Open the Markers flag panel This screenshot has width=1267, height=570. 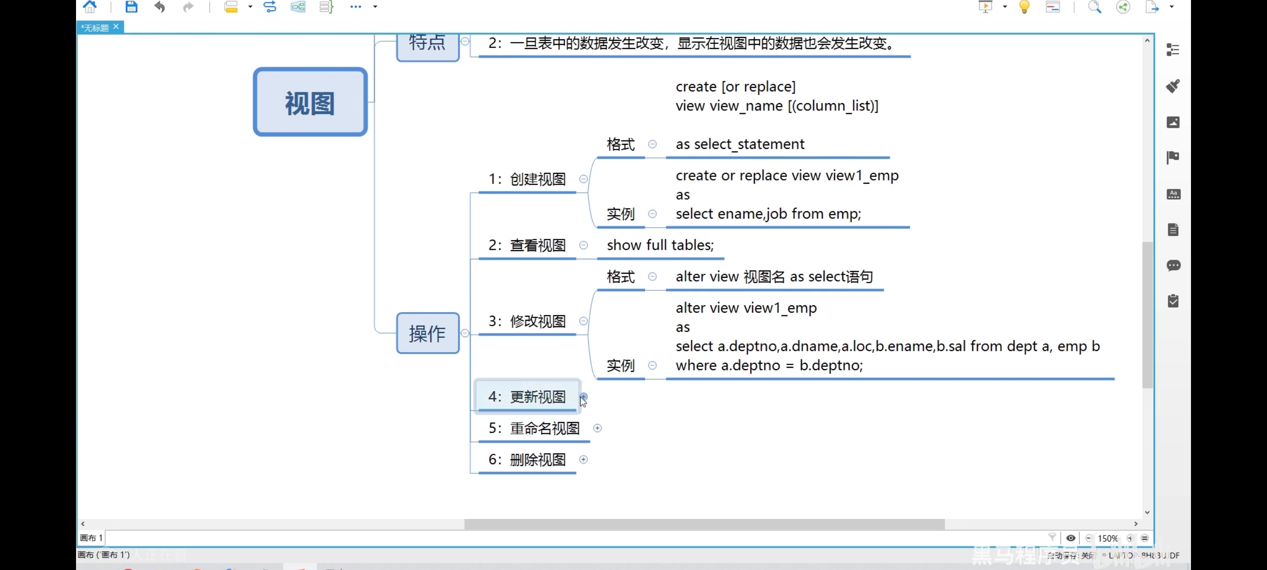1172,157
